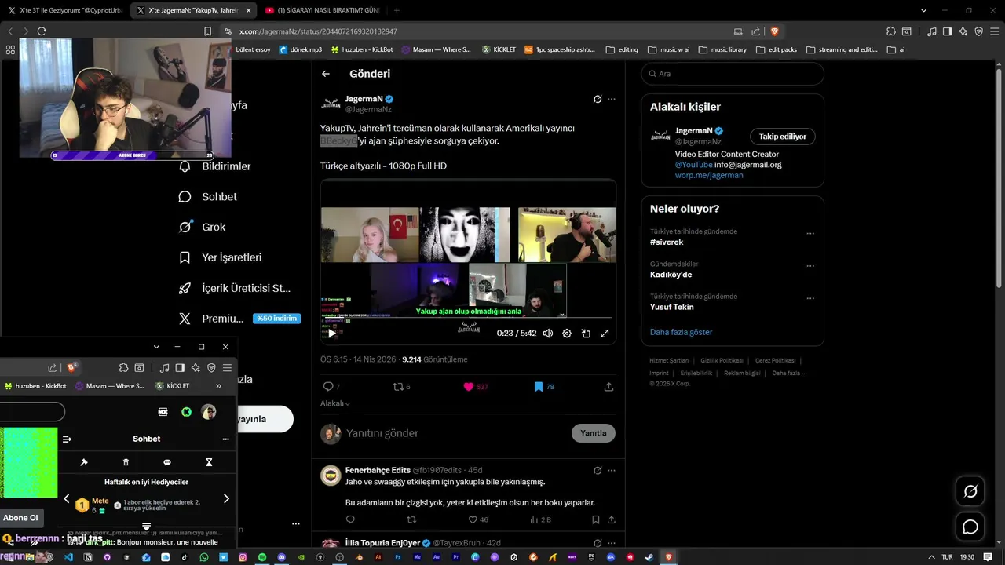Image resolution: width=1005 pixels, height=565 pixels.
Task: Open Brave Shields in the main address bar
Action: 774,31
